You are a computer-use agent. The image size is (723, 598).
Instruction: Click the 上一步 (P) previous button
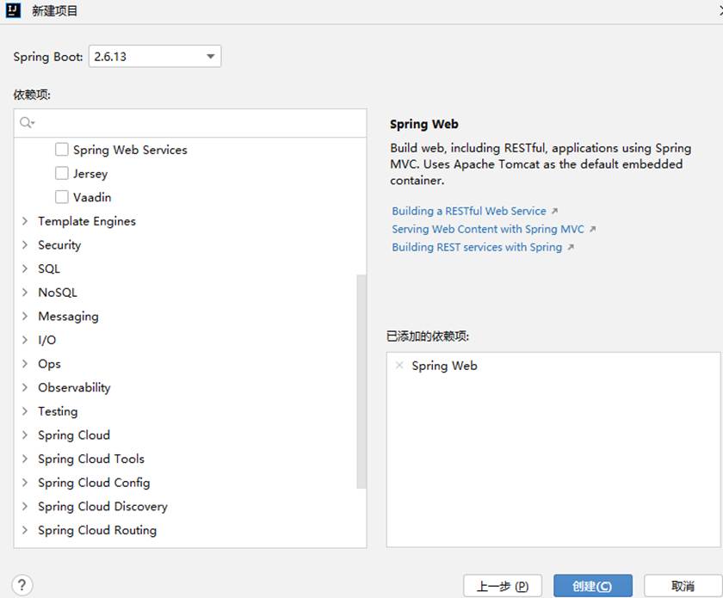[503, 586]
